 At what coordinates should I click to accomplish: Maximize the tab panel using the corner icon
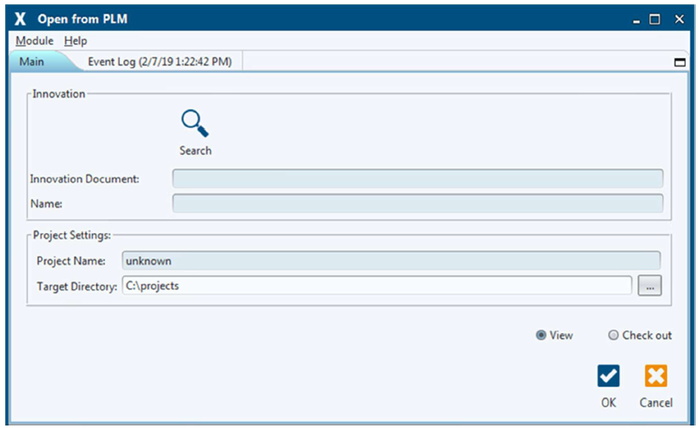679,62
